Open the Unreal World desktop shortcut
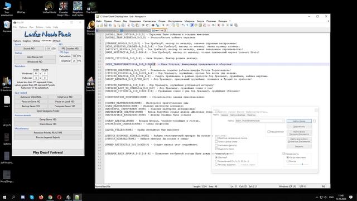Viewport: 357px width, 201px height. 49,7
